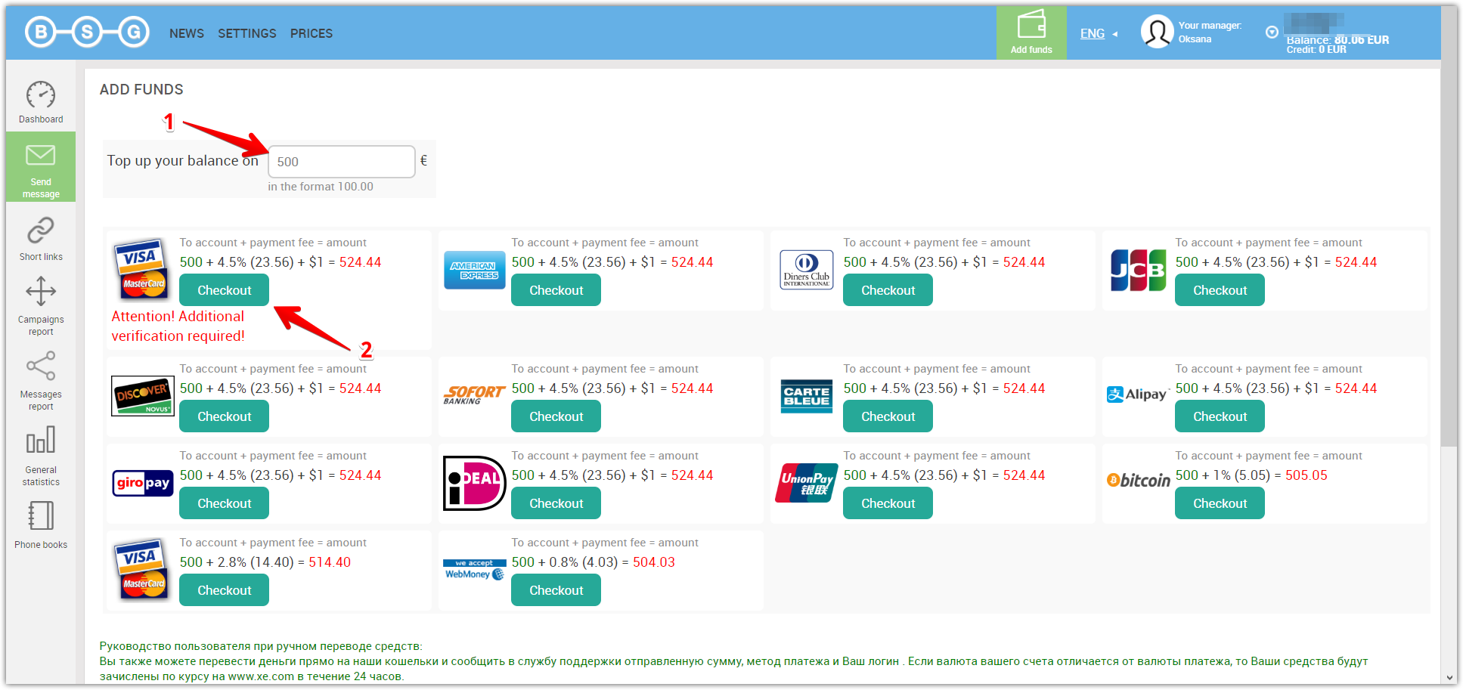Viewport: 1463px width, 690px height.
Task: Open Send message in the sidebar
Action: click(41, 167)
